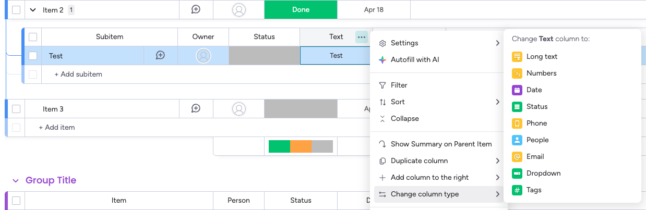The height and width of the screenshot is (210, 646).
Task: Click the Long text column type icon
Action: pyautogui.click(x=517, y=56)
